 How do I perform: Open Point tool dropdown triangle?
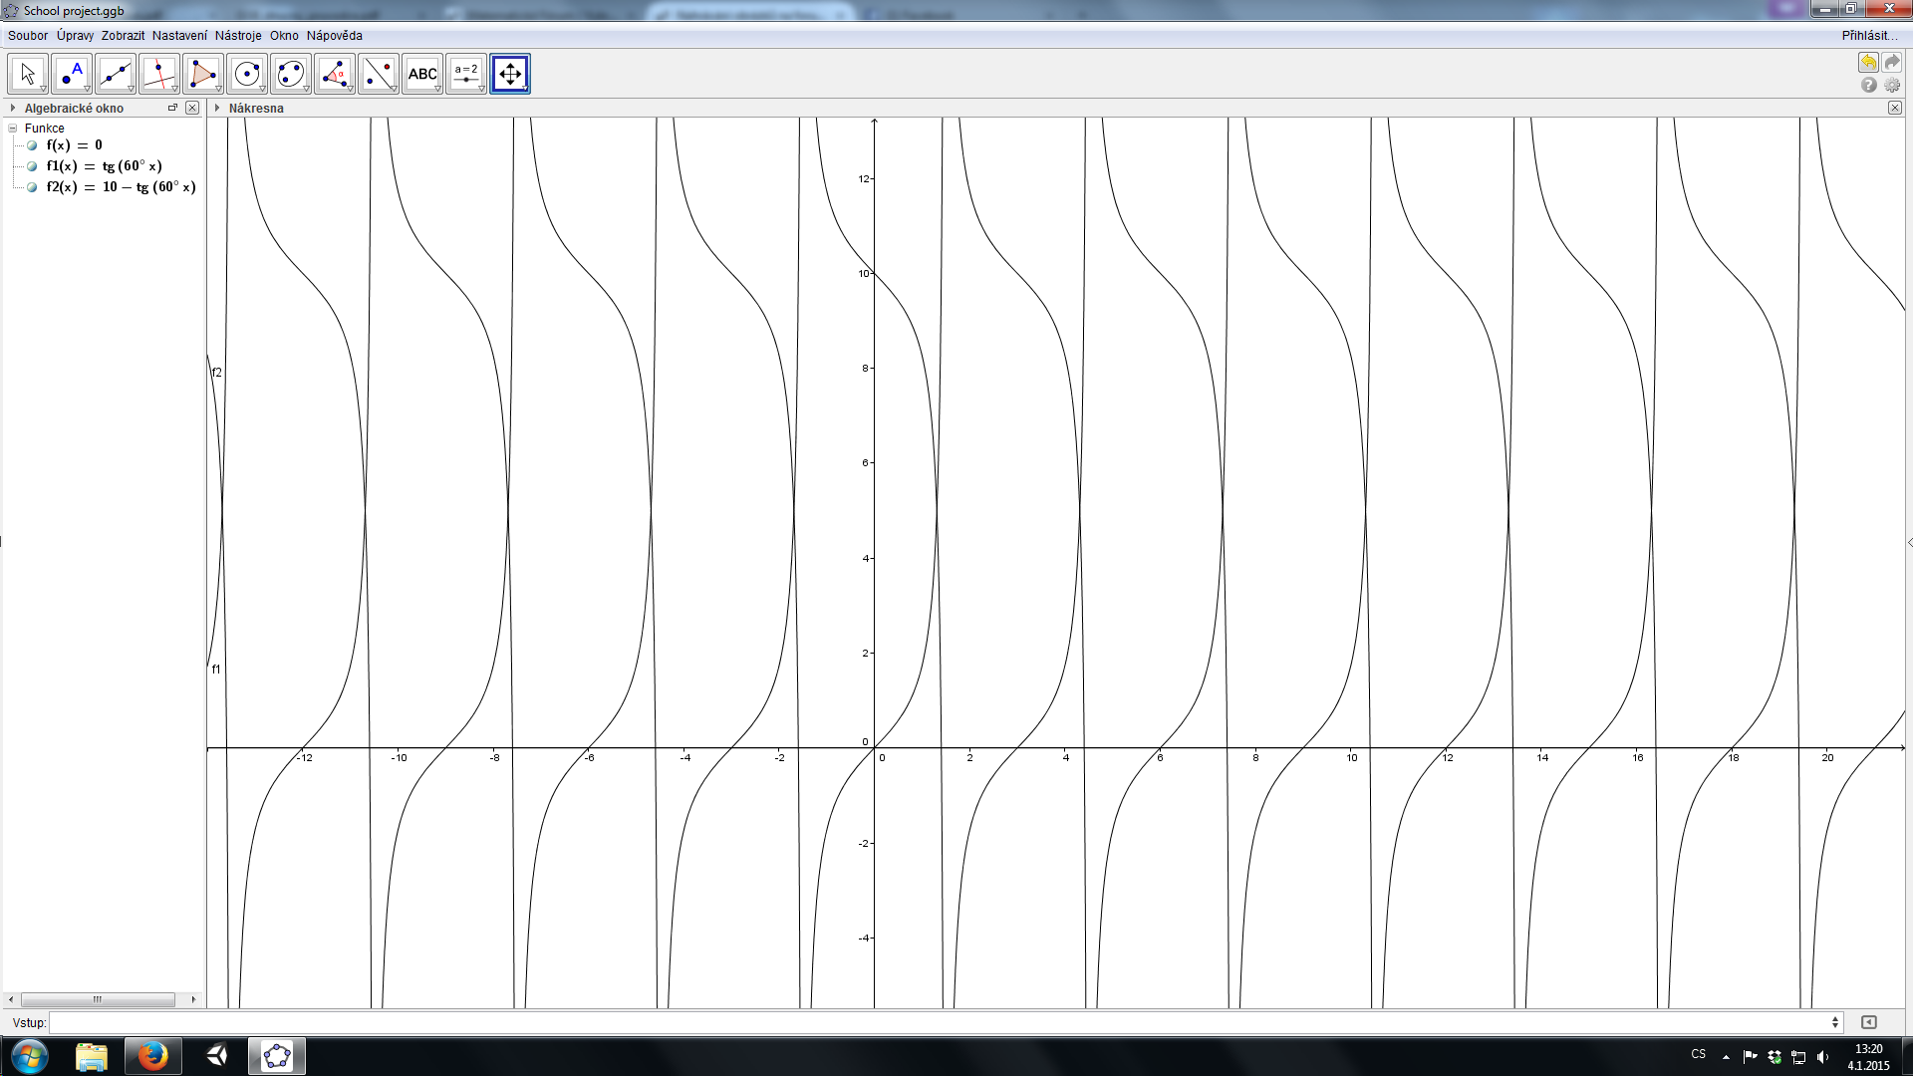click(87, 89)
